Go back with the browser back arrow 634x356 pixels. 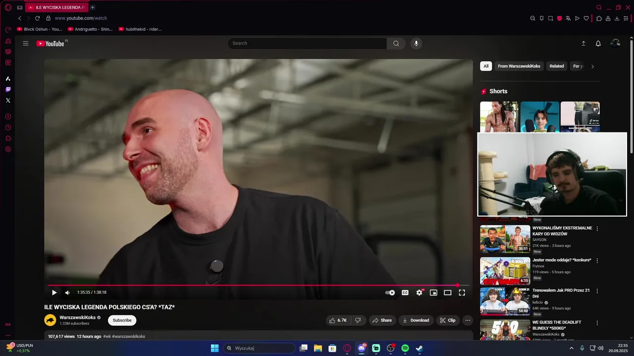pyautogui.click(x=20, y=18)
